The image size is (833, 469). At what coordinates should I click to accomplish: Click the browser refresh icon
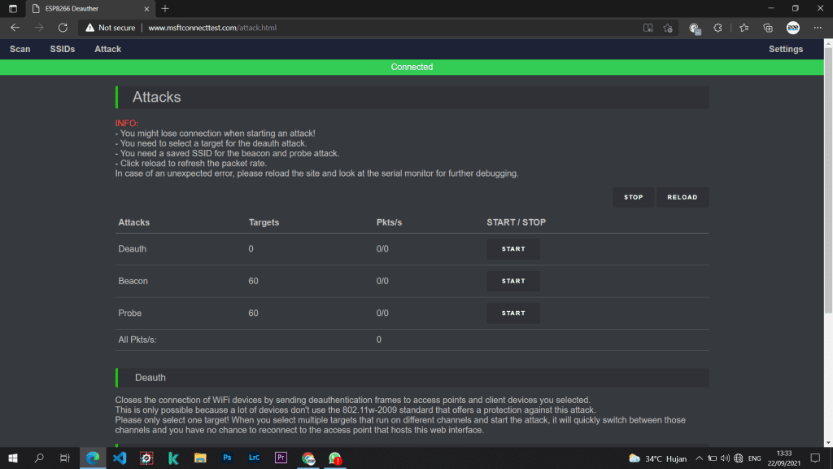[63, 28]
